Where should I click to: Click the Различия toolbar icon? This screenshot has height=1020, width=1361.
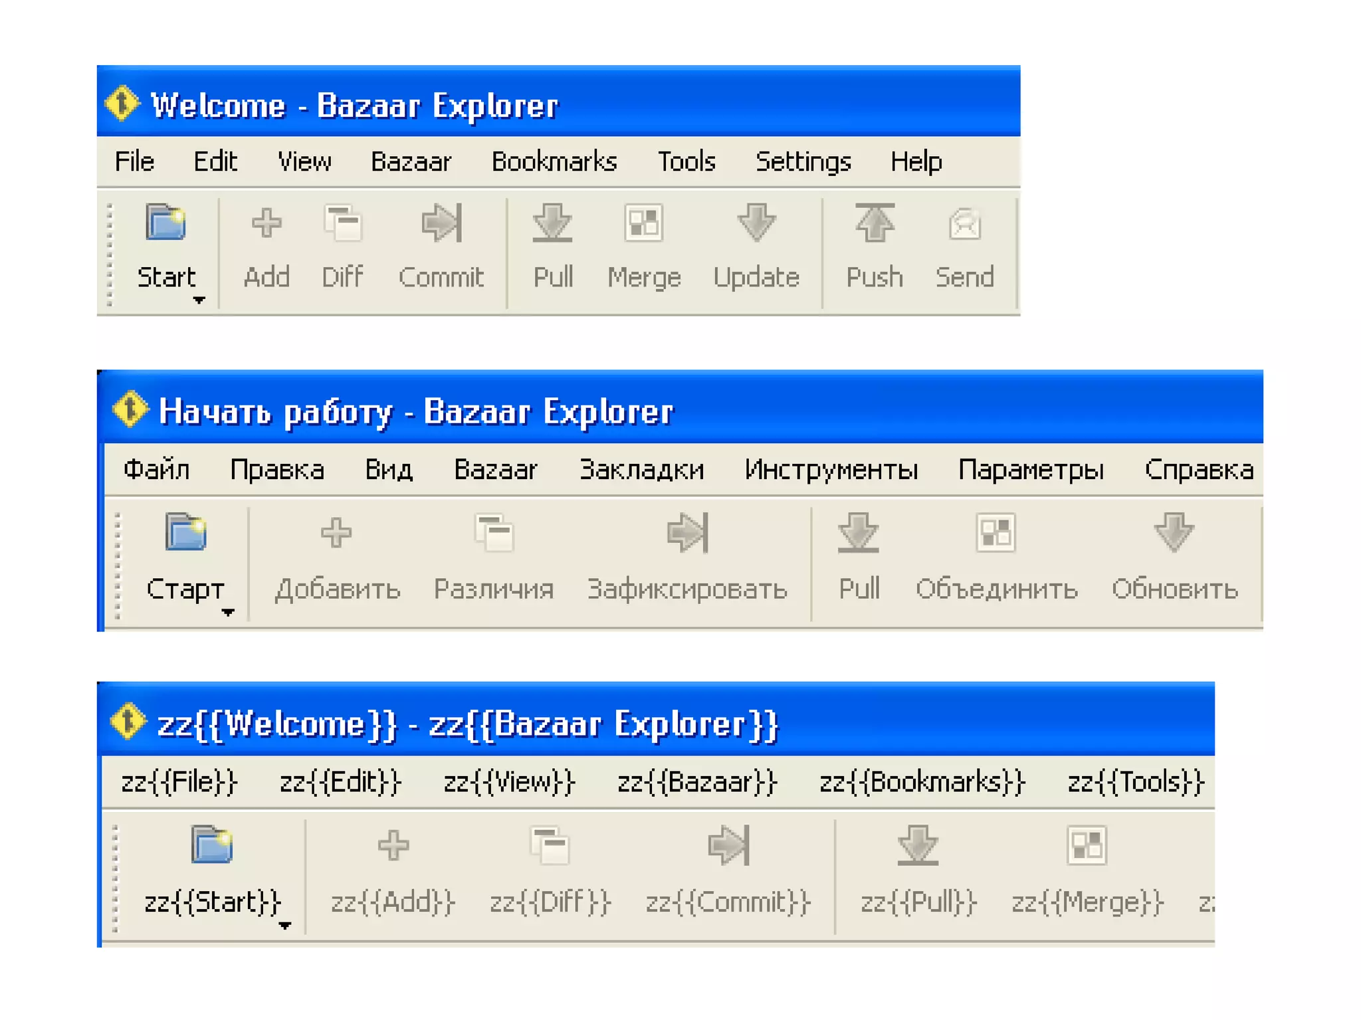coord(494,533)
